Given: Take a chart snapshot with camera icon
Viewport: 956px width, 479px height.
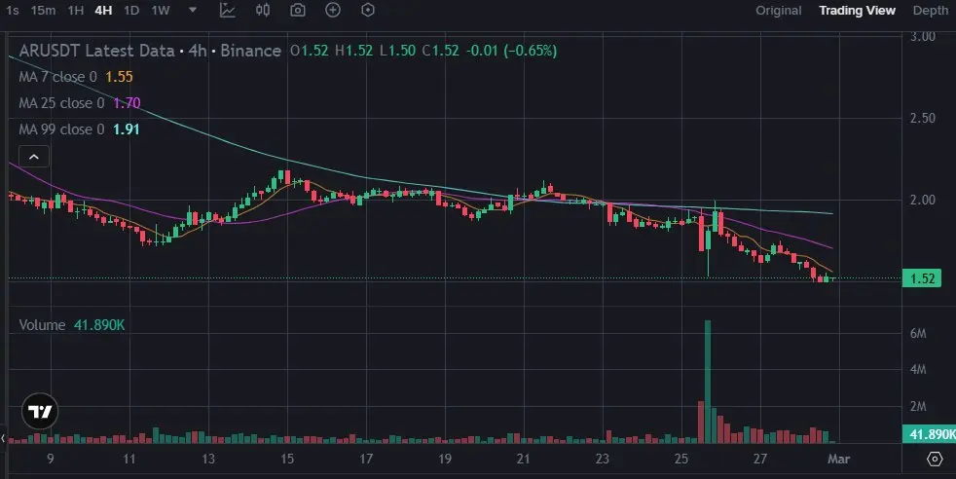Looking at the screenshot, I should point(298,11).
